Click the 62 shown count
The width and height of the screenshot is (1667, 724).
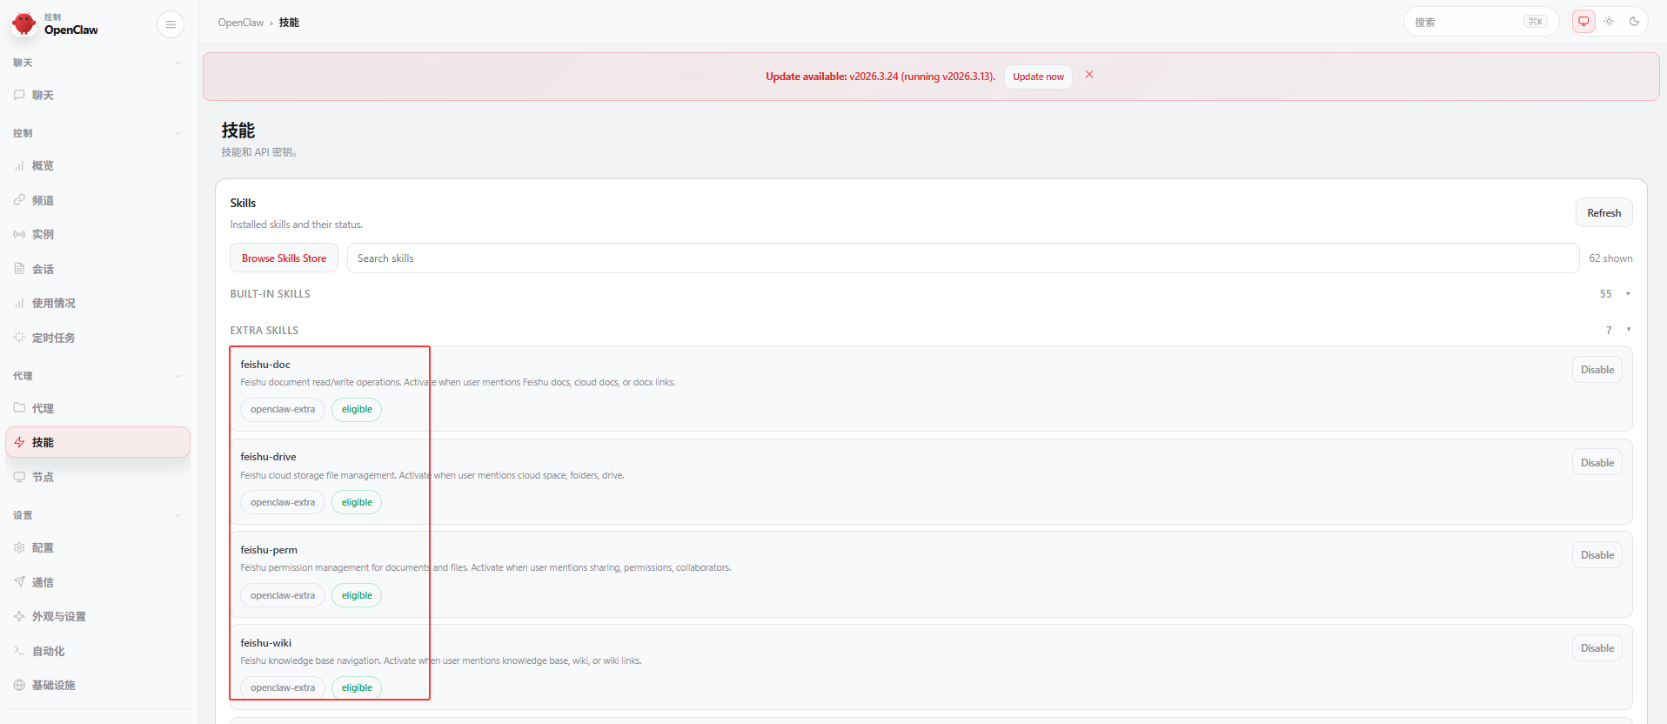coord(1610,258)
